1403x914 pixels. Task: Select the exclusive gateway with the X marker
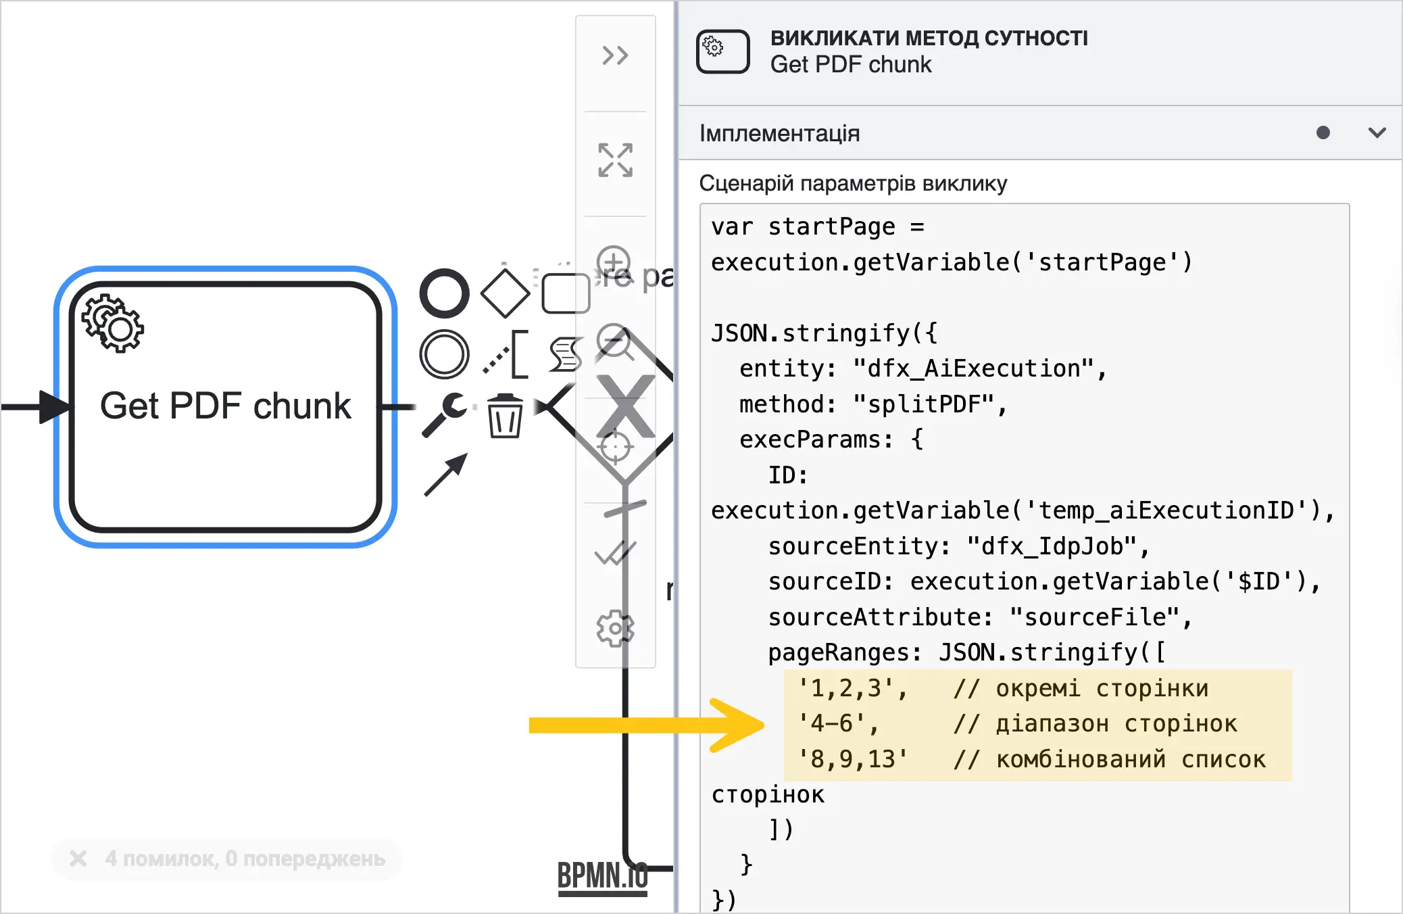[x=626, y=406]
